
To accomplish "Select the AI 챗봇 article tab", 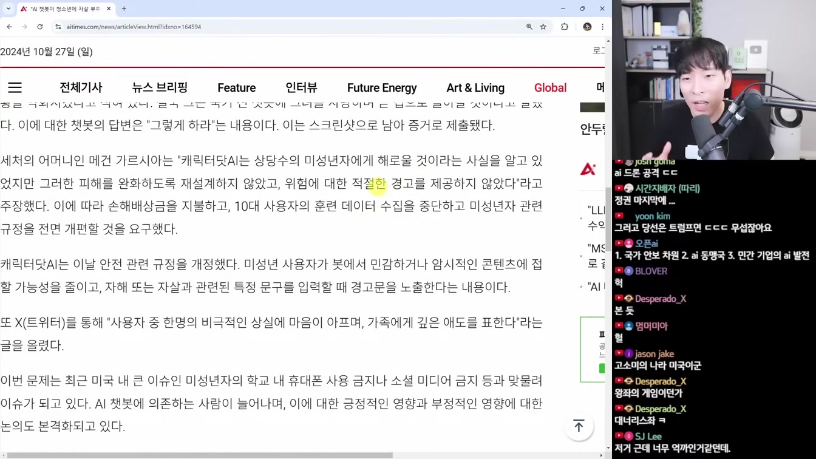I will [65, 9].
